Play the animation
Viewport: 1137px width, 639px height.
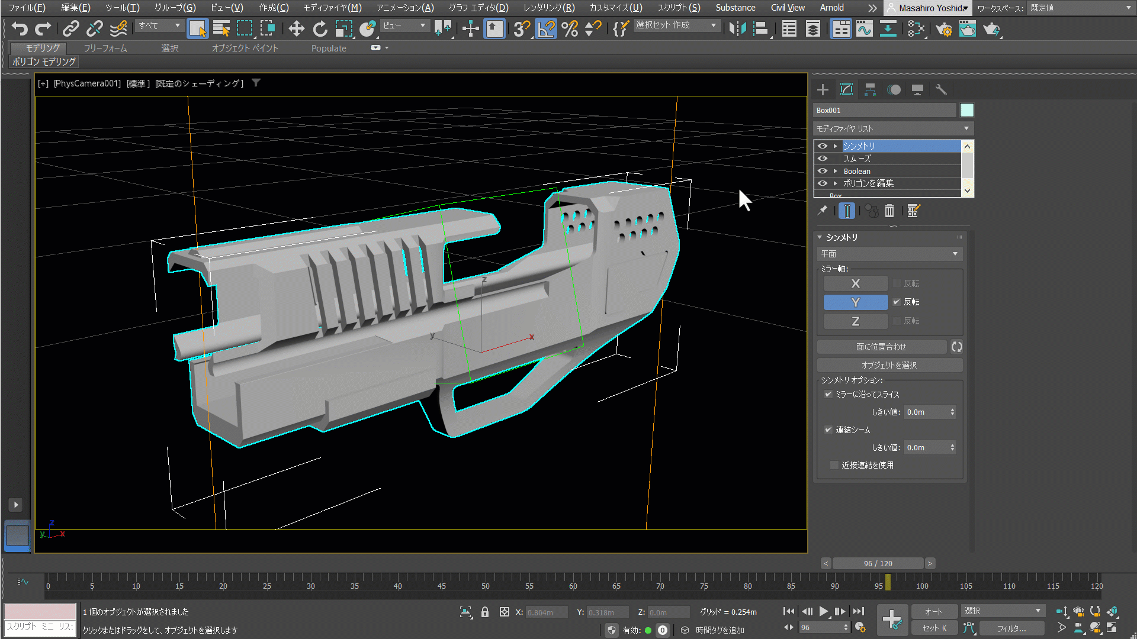pyautogui.click(x=824, y=611)
